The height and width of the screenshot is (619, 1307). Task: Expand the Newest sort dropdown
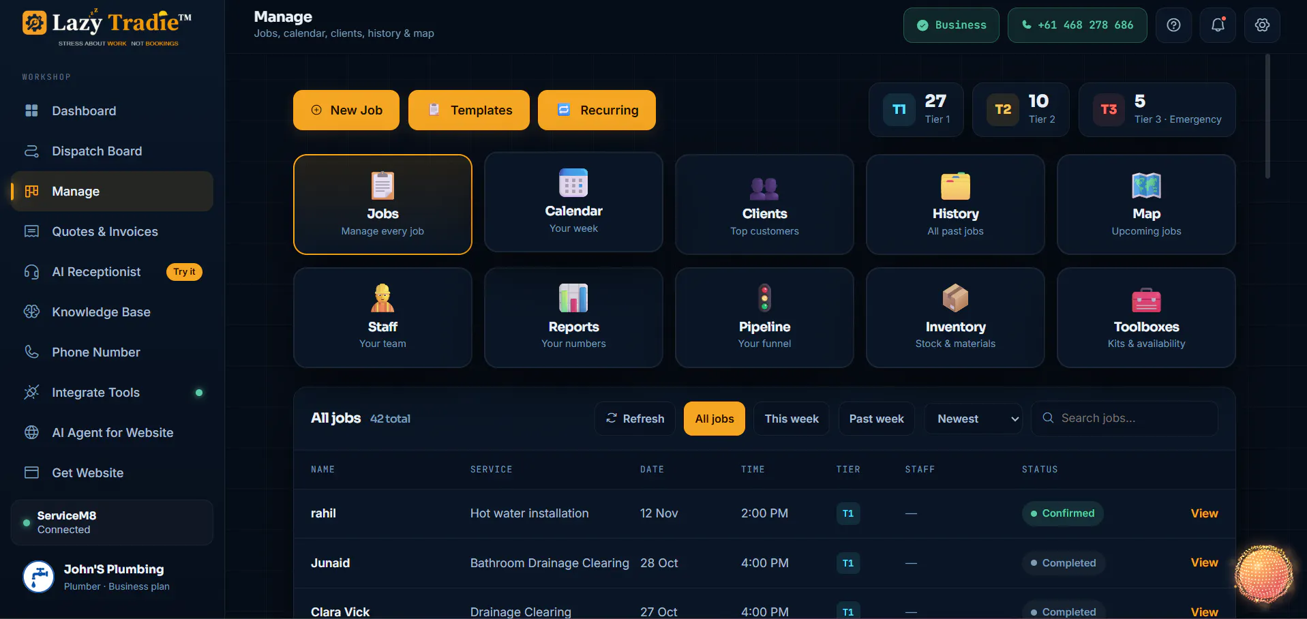tap(974, 419)
